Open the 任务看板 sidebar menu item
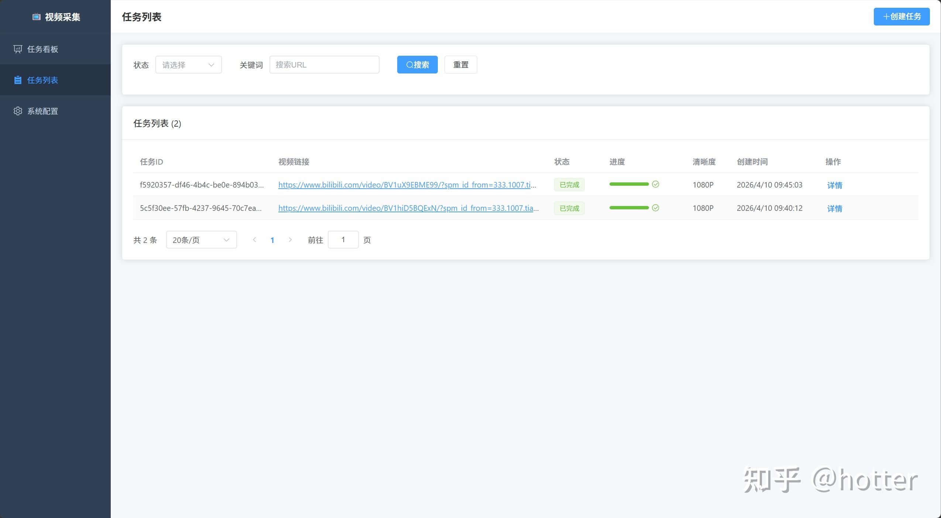The width and height of the screenshot is (941, 518). tap(42, 49)
